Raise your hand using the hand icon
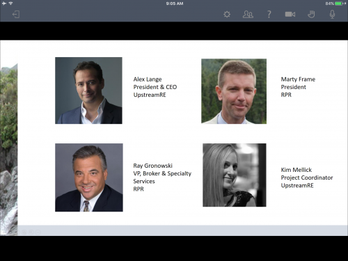Viewport: 348px width, 261px height. (x=311, y=15)
